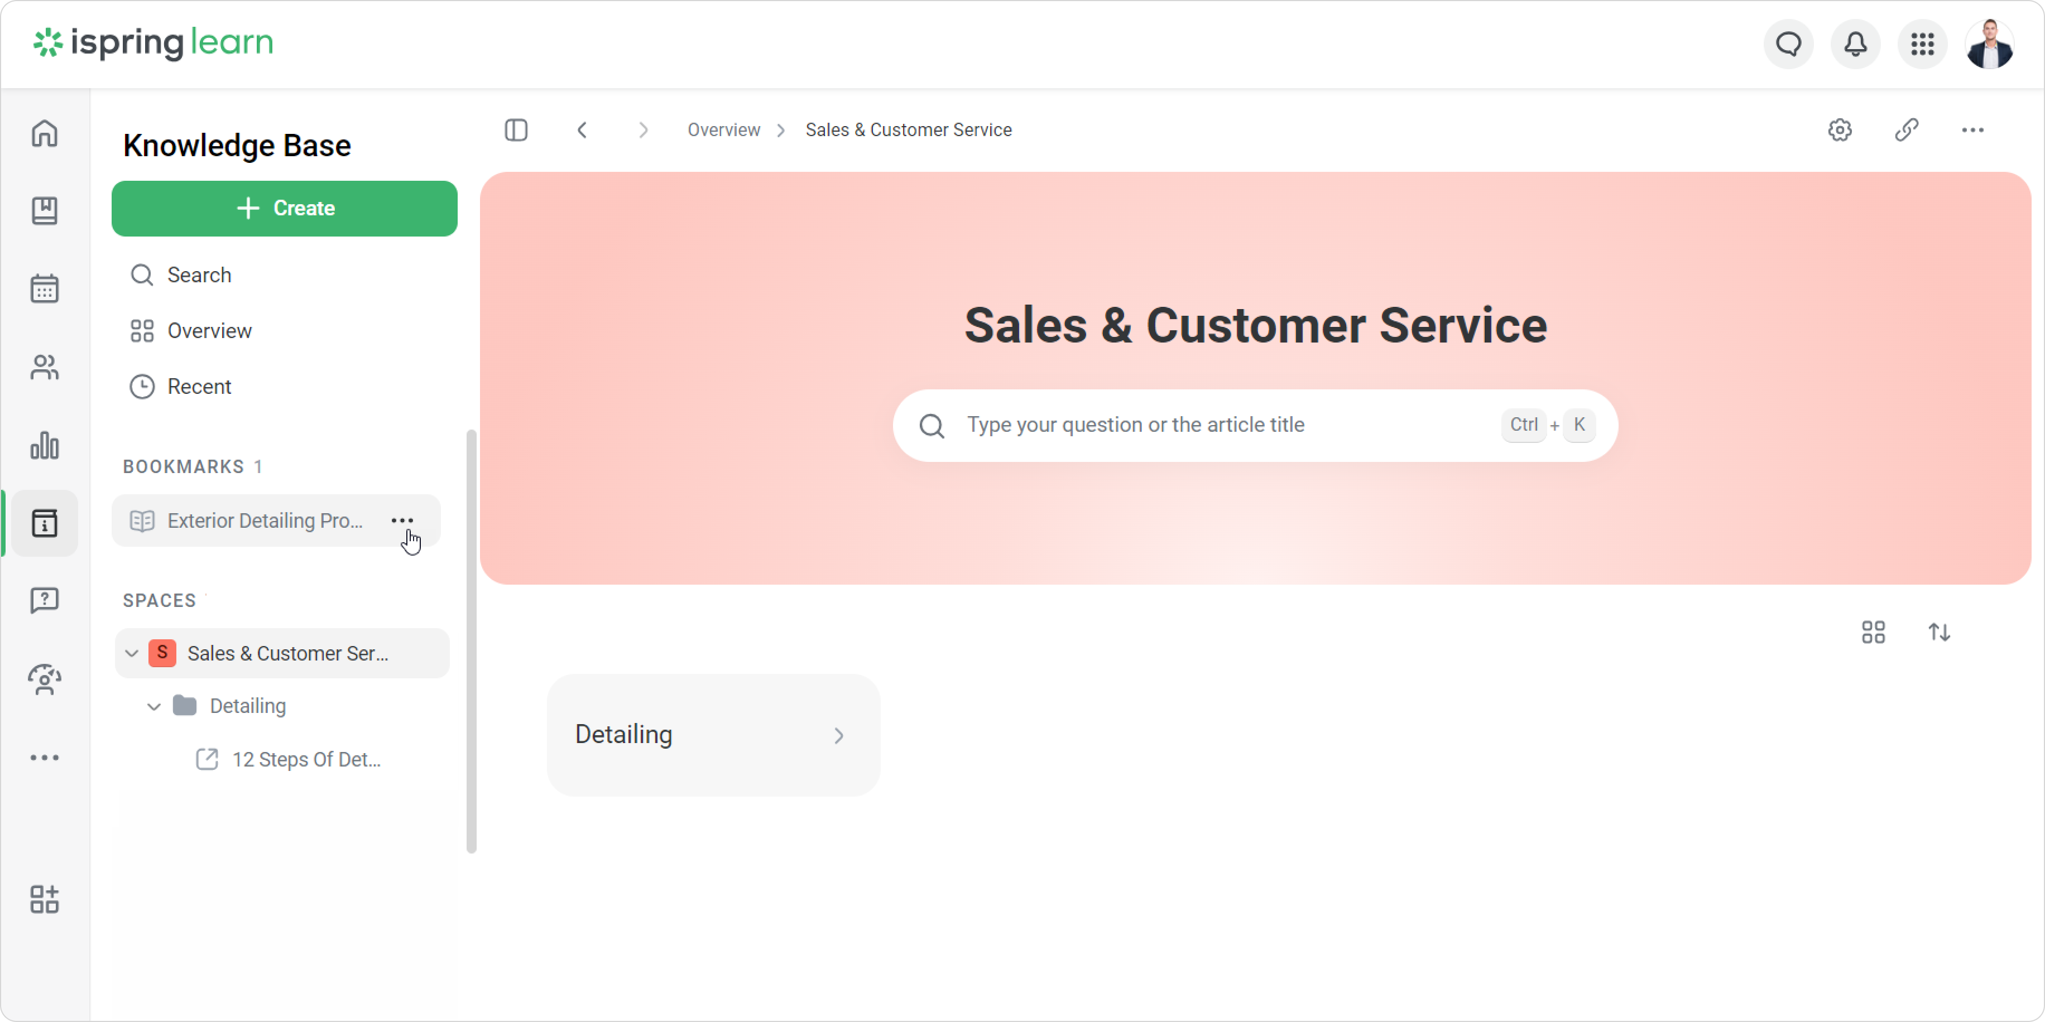Open the supervisor dashboard icon in rail

click(x=45, y=679)
